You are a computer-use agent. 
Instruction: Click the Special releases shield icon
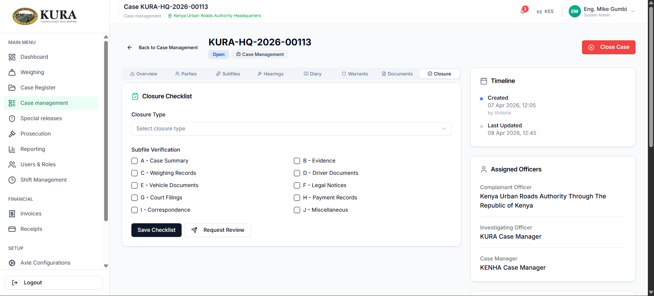[x=12, y=118]
